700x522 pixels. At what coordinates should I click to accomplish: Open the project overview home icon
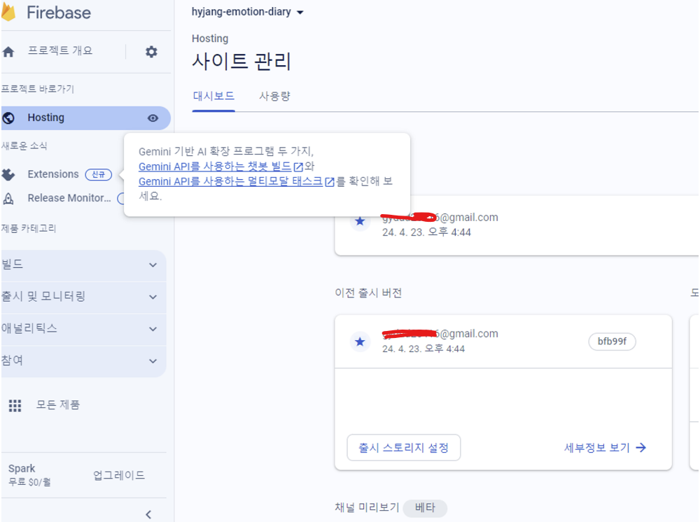pos(8,52)
